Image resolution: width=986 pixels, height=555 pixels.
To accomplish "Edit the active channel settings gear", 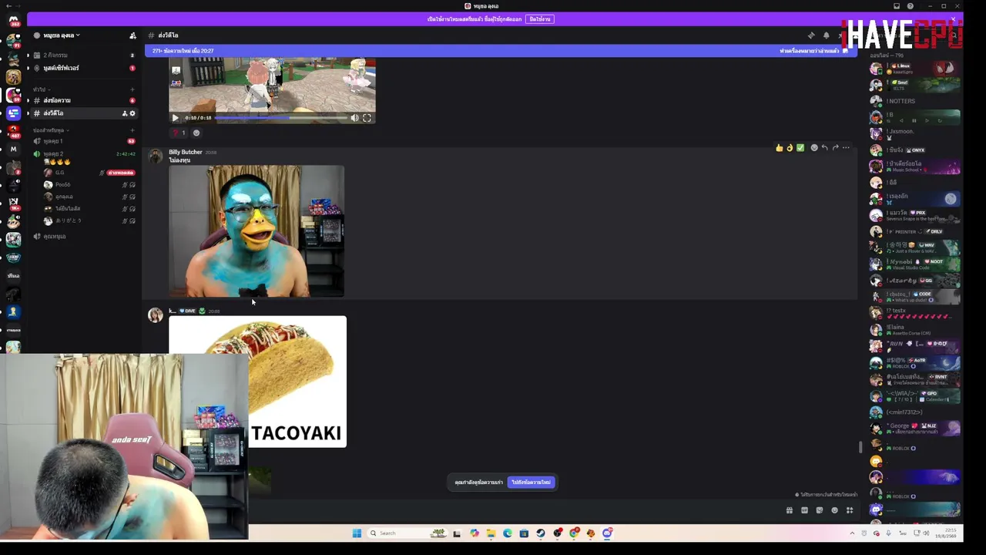I will [132, 113].
